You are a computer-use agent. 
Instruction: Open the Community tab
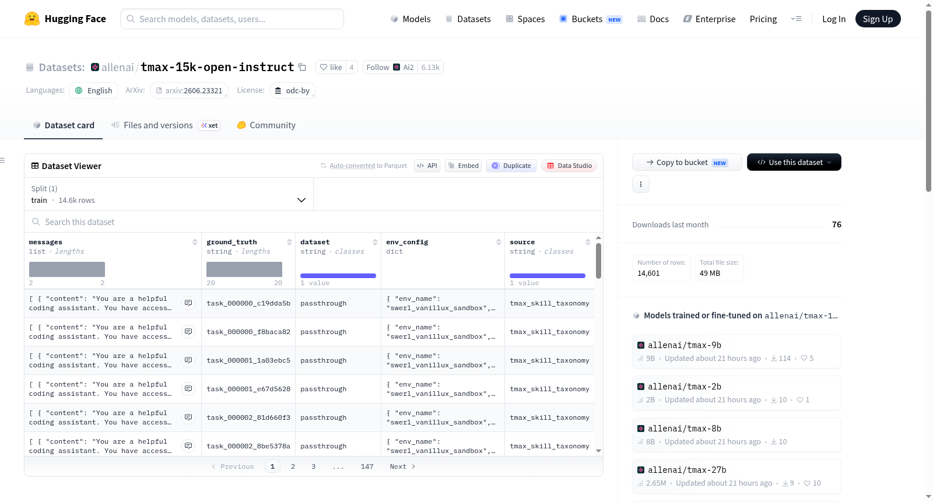(x=266, y=125)
